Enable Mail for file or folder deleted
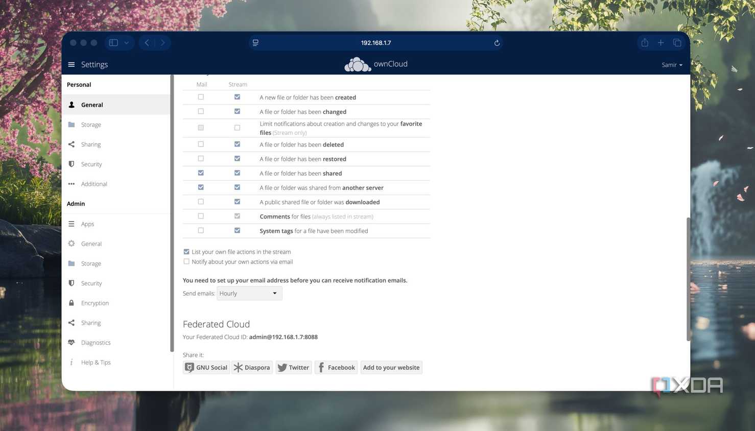 [201, 144]
